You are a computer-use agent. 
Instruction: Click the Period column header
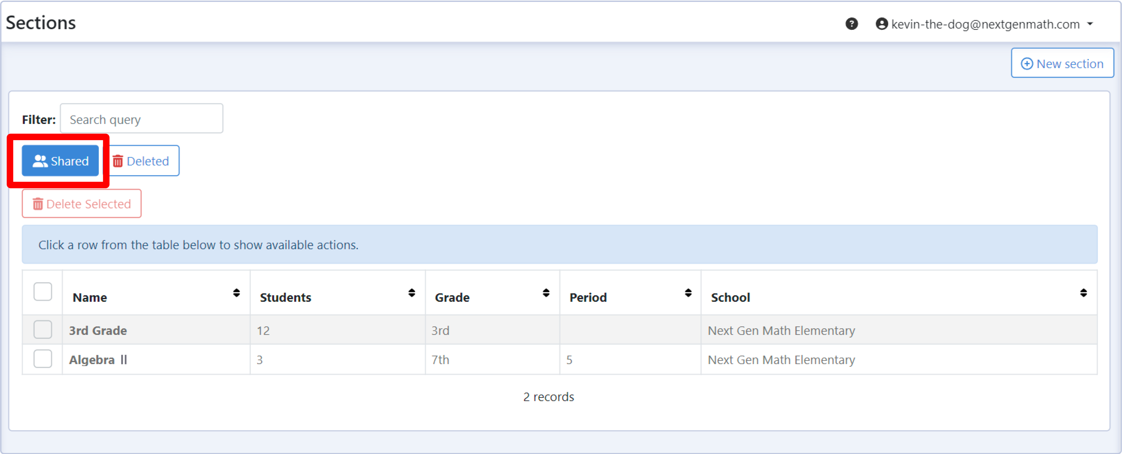tap(630, 293)
